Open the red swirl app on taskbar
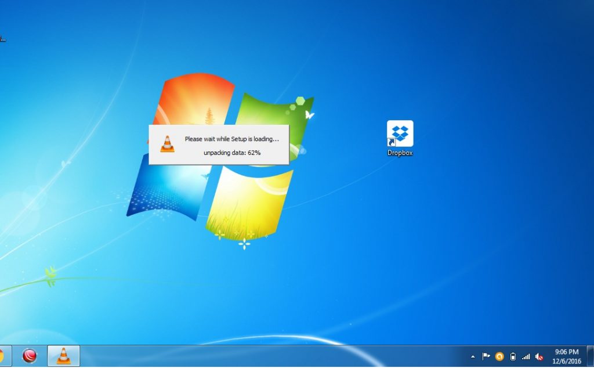This screenshot has width=594, height=368. pyautogui.click(x=30, y=356)
